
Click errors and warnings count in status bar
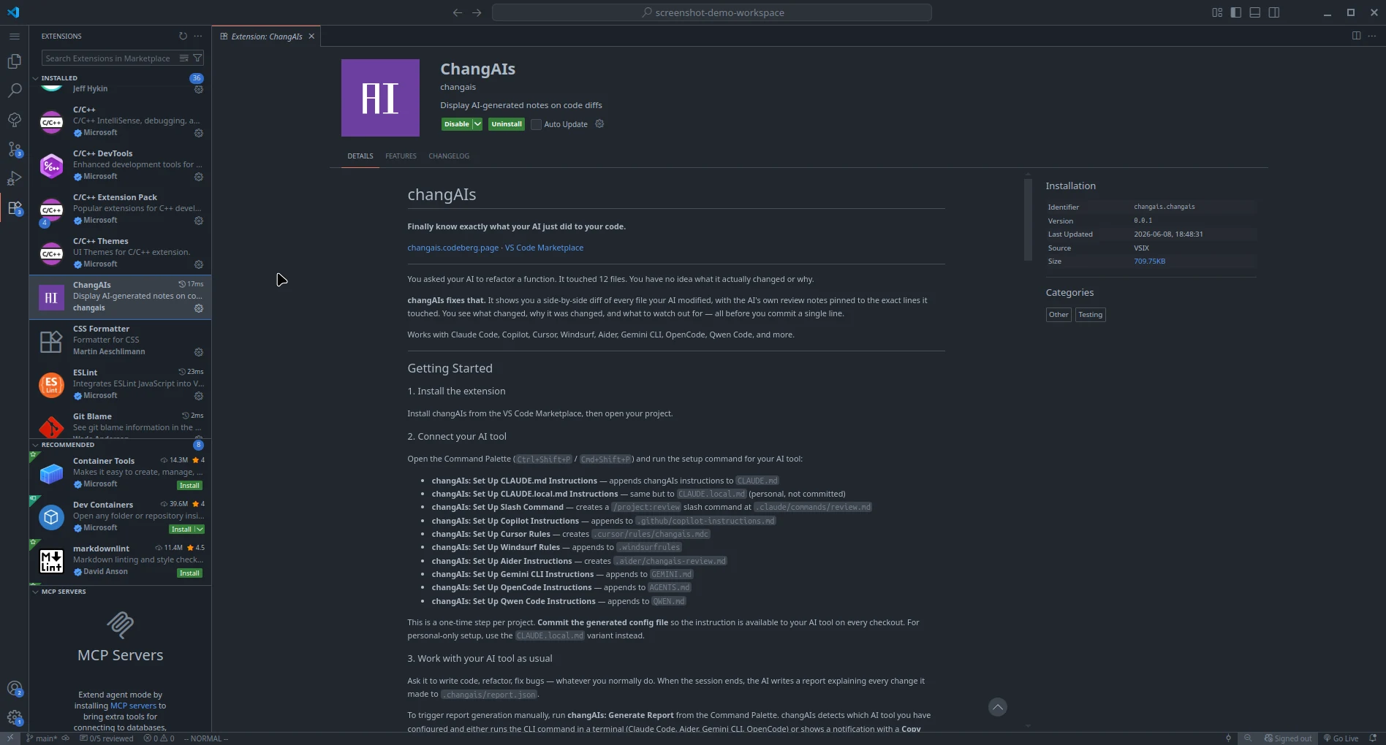[159, 738]
